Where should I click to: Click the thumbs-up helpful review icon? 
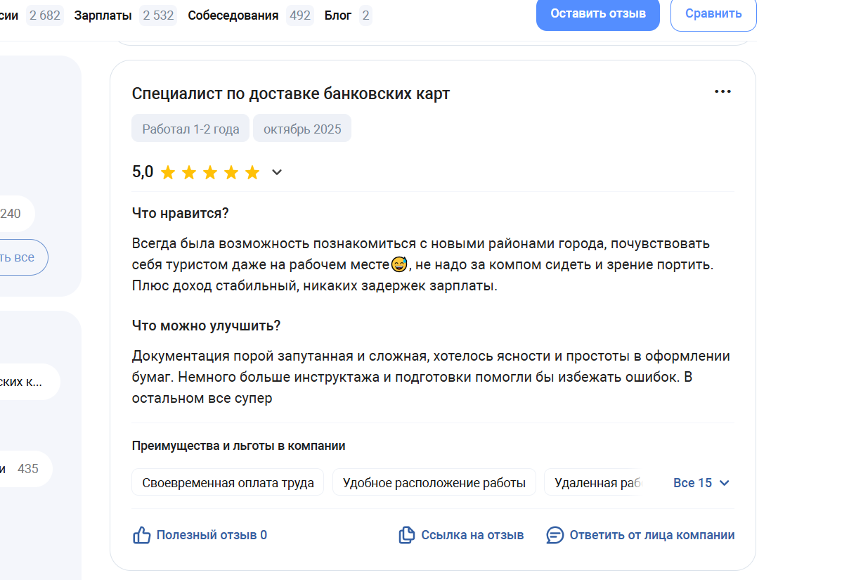point(142,535)
